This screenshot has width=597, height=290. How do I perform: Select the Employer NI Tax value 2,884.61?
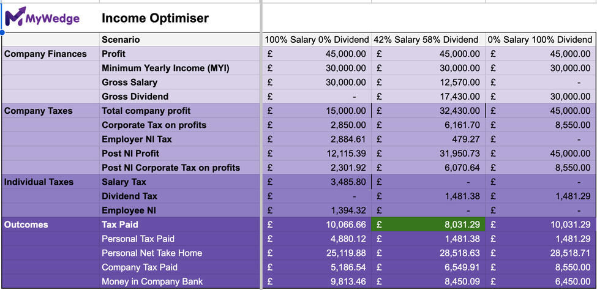(345, 139)
